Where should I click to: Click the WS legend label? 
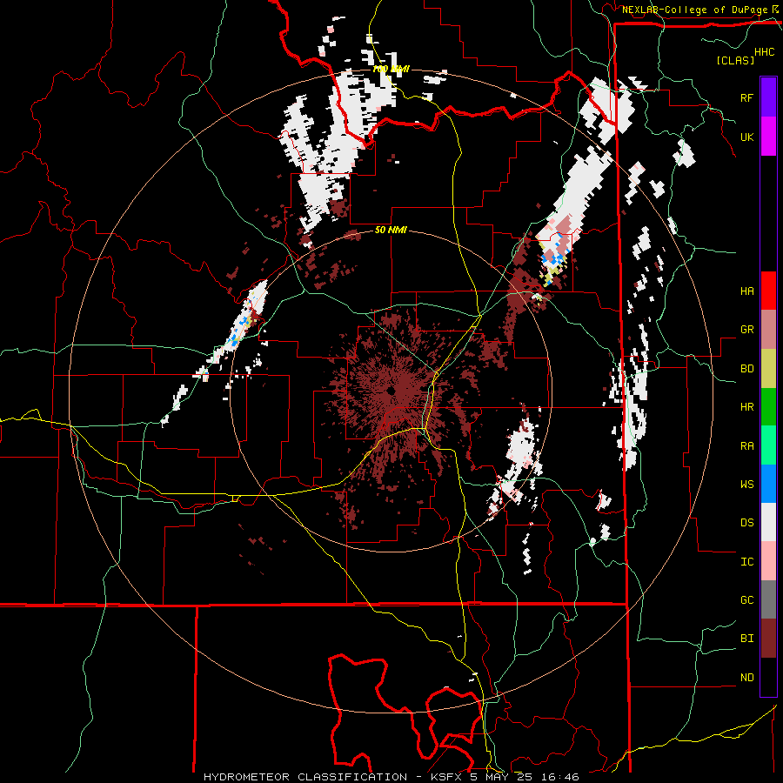pyautogui.click(x=746, y=485)
